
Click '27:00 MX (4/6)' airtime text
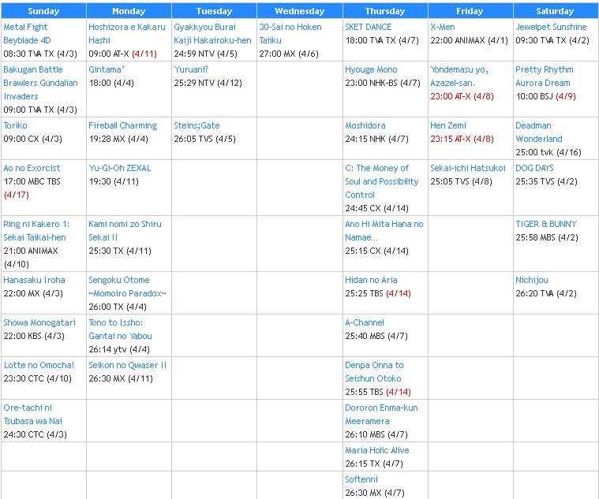coord(289,54)
